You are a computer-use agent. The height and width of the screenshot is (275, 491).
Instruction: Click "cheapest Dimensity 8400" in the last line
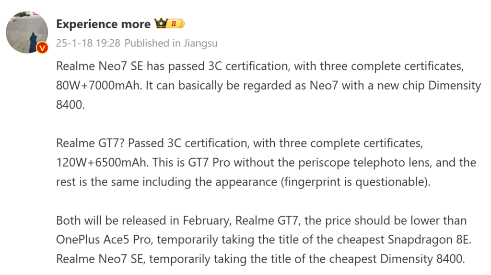(401, 259)
